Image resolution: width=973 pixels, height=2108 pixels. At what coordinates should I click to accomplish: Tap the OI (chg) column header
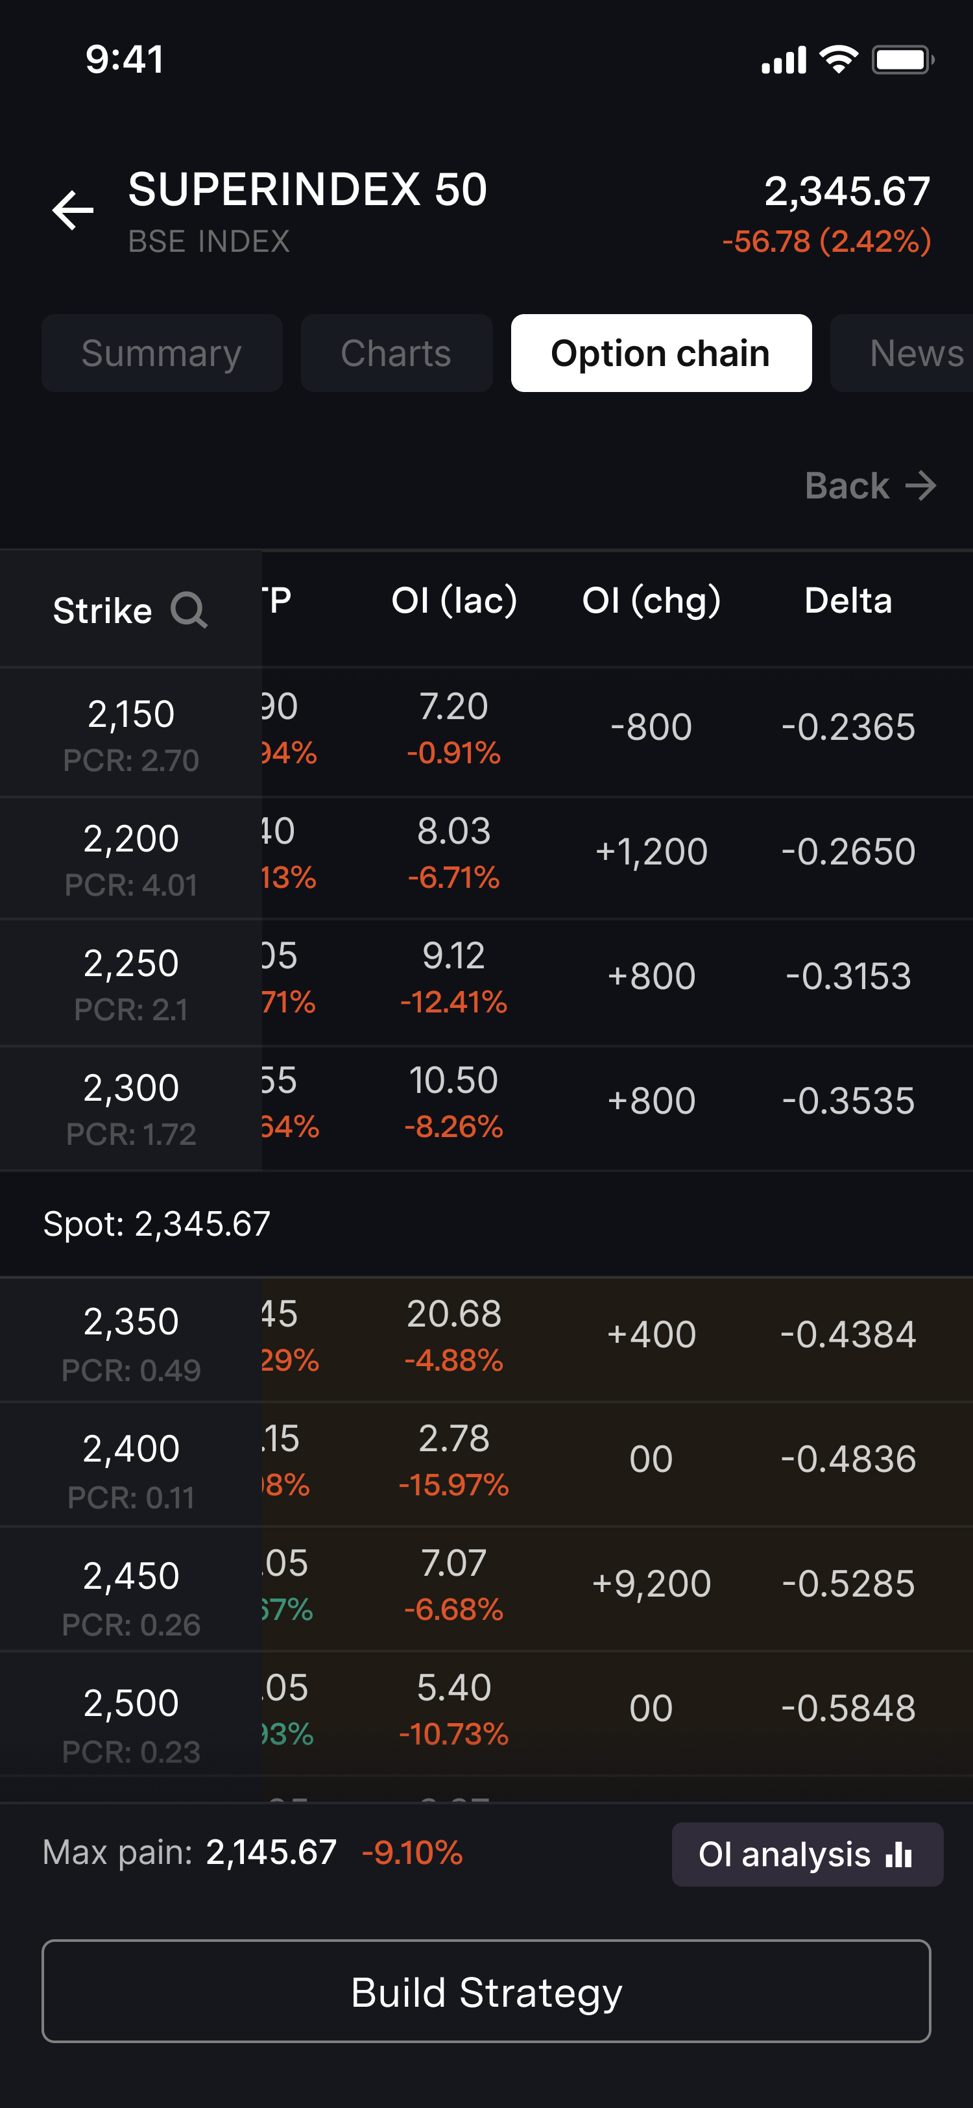[651, 600]
